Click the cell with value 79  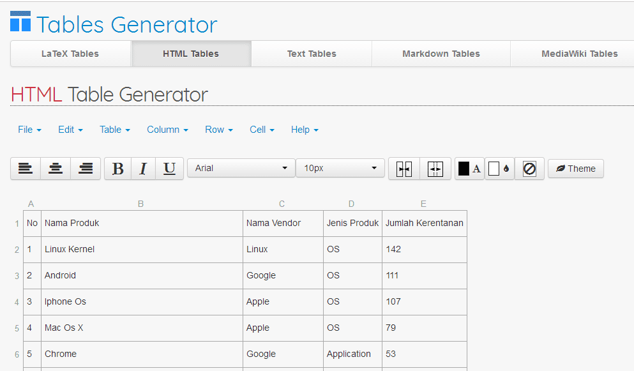[x=425, y=328]
